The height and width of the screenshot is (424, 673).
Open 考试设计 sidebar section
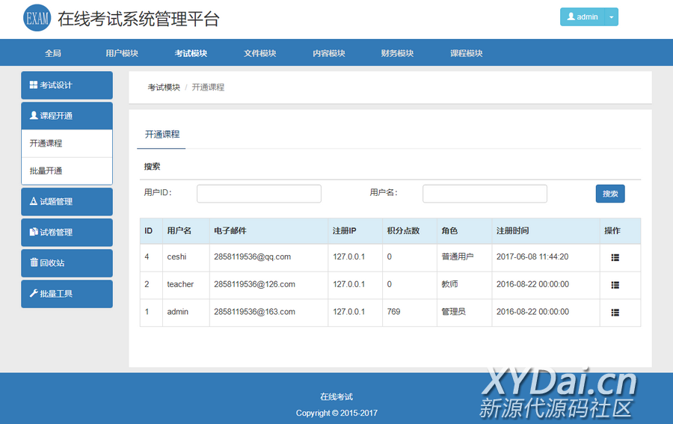click(x=67, y=85)
